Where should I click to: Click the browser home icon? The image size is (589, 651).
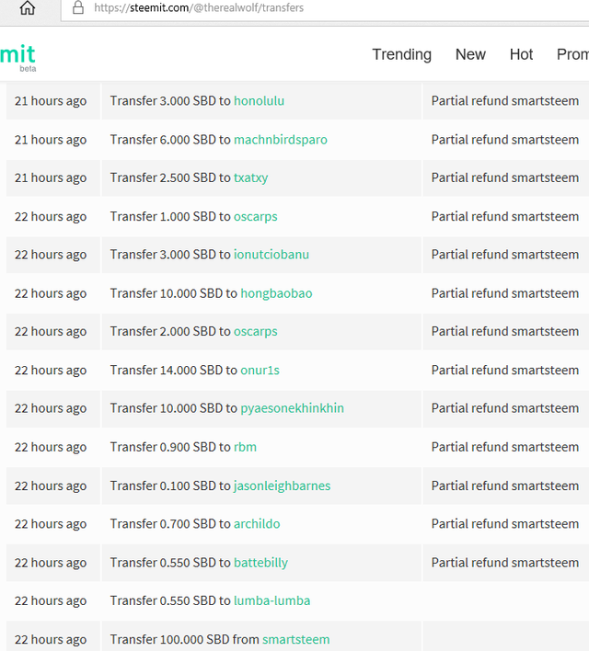click(28, 8)
